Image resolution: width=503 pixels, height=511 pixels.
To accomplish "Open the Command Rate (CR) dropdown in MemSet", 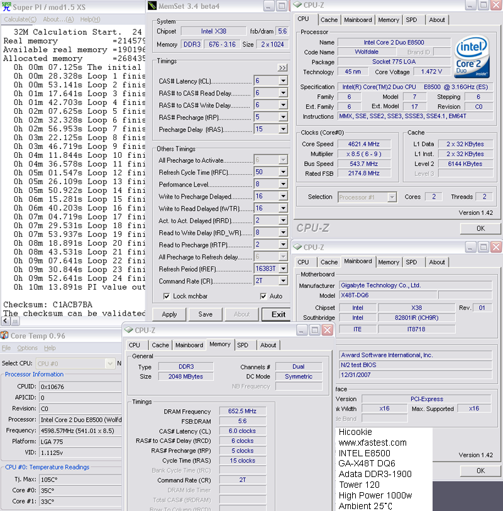I will (283, 280).
